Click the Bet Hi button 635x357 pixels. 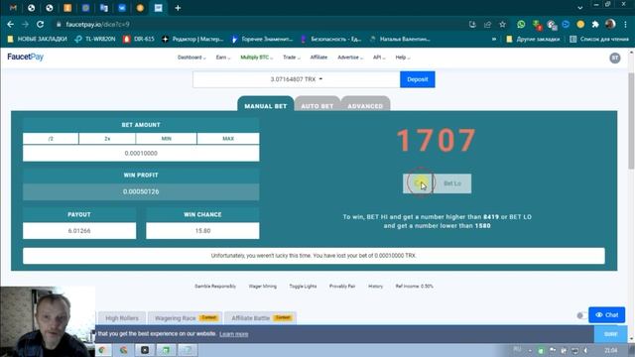[x=419, y=183]
